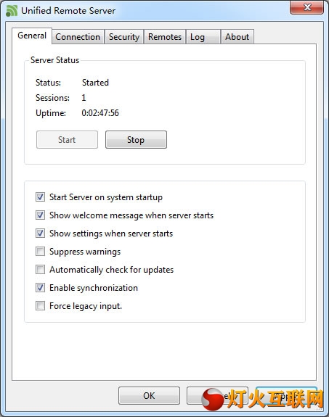Screen dimensions: 329x417
Task: Click the Apply button
Action: (x=286, y=395)
